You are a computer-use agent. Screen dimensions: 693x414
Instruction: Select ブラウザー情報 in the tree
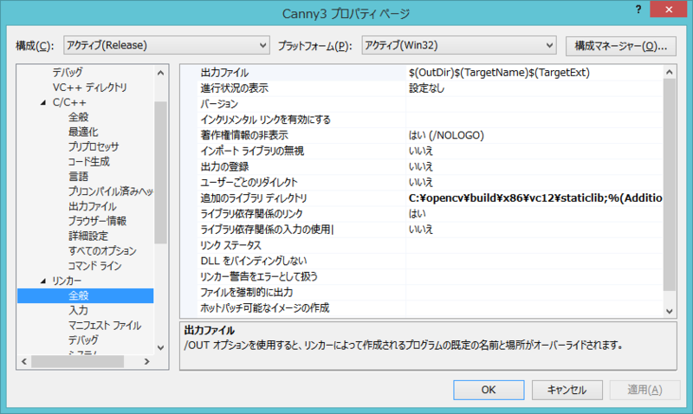(97, 221)
